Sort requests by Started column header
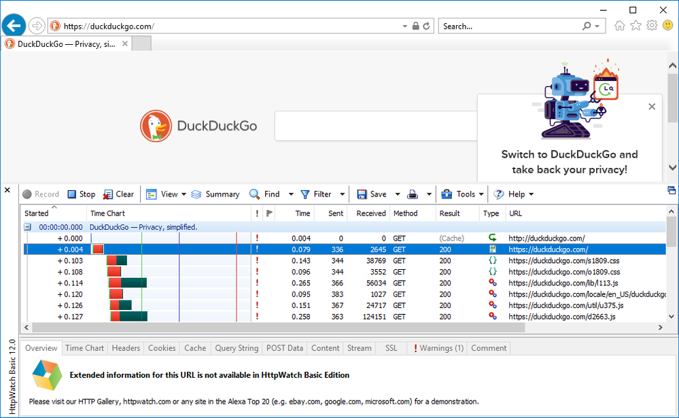 click(54, 213)
